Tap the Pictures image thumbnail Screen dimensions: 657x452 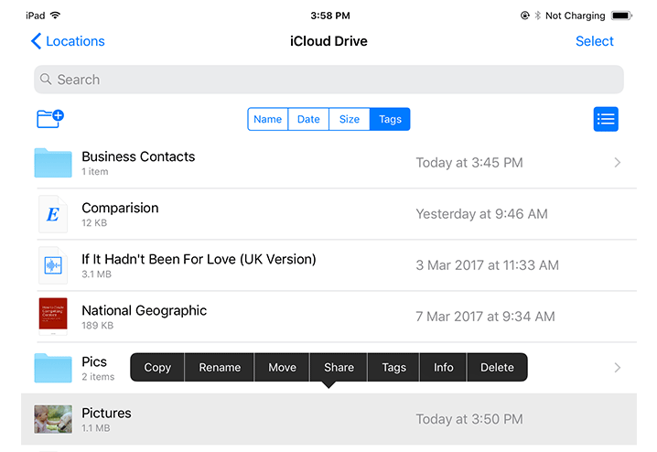point(53,419)
